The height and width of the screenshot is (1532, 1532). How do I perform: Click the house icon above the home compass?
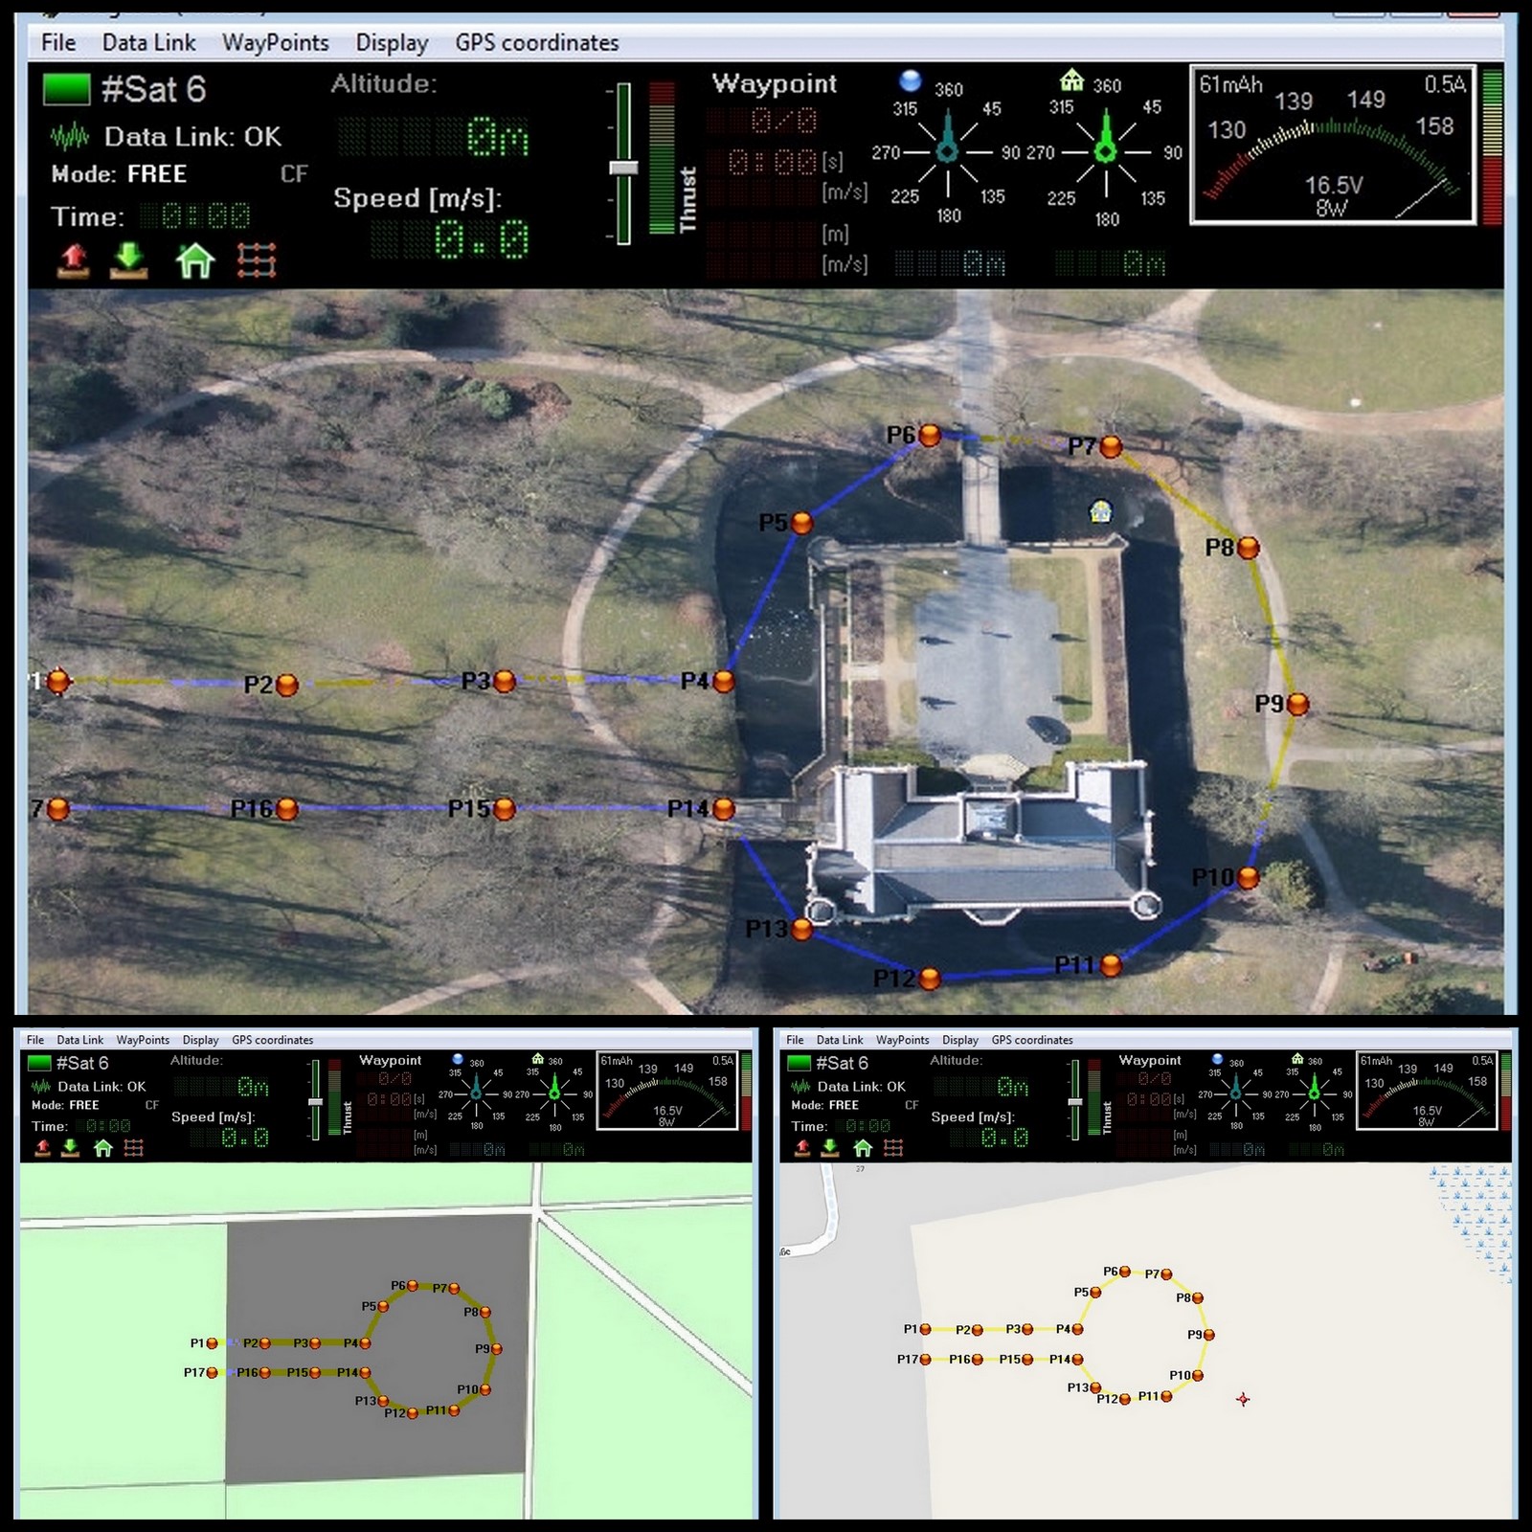[1071, 80]
